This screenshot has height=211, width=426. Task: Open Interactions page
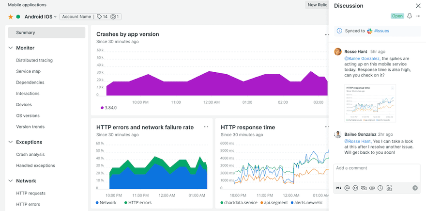tap(28, 94)
